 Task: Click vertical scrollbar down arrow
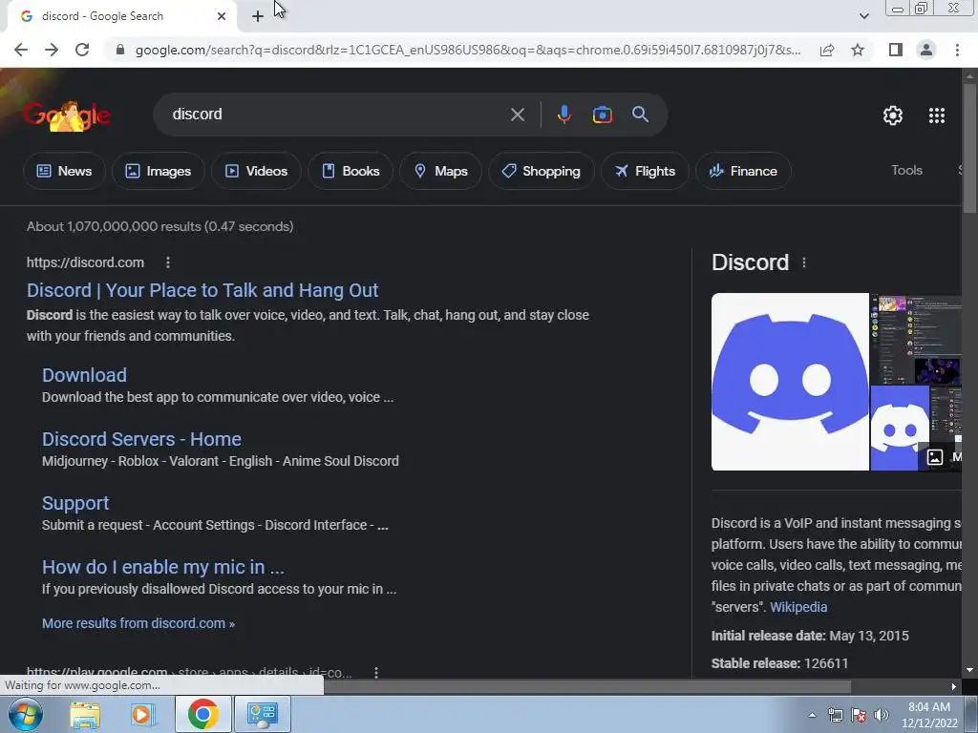point(969,671)
